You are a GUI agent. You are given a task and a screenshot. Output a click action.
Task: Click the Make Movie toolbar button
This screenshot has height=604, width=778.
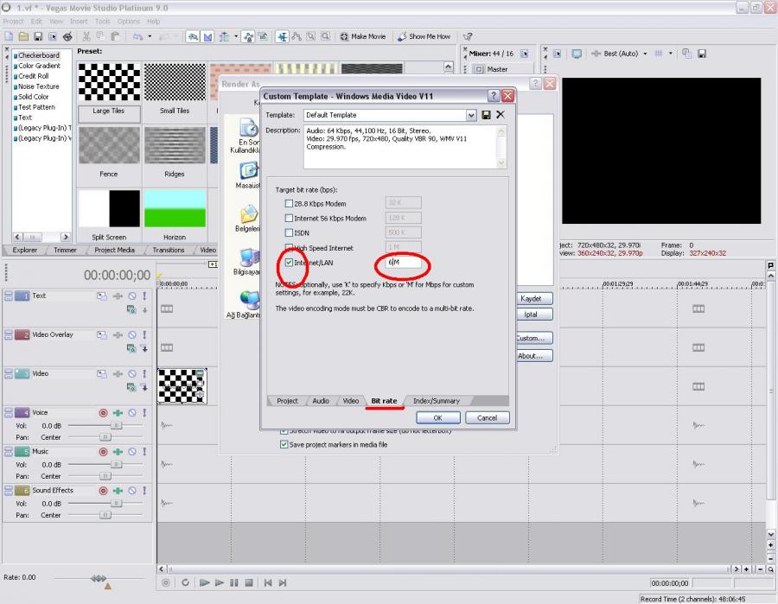coord(363,36)
